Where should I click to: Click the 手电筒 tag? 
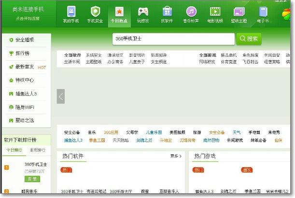click(x=254, y=132)
